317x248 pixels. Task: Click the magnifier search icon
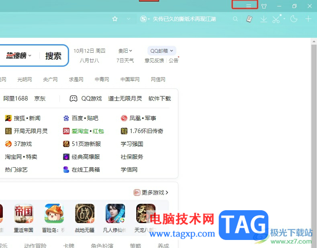click(x=235, y=19)
